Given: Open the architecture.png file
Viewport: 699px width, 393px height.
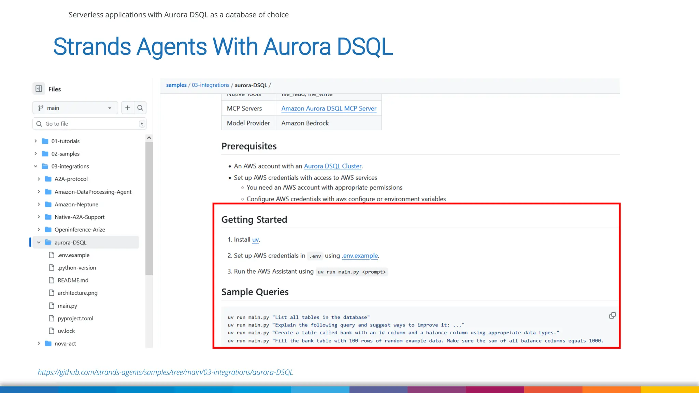Looking at the screenshot, I should pyautogui.click(x=77, y=293).
